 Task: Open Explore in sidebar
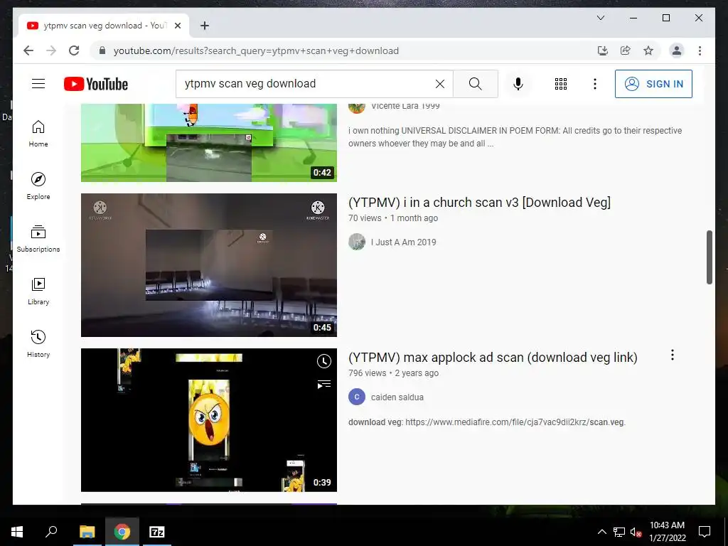[38, 186]
